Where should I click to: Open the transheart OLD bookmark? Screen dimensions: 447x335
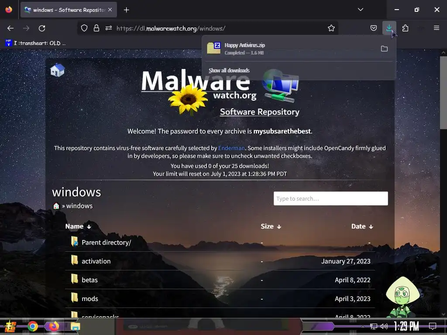click(x=36, y=43)
